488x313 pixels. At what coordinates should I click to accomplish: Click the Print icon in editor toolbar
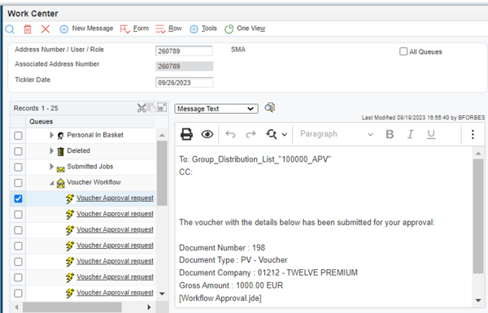click(x=186, y=134)
